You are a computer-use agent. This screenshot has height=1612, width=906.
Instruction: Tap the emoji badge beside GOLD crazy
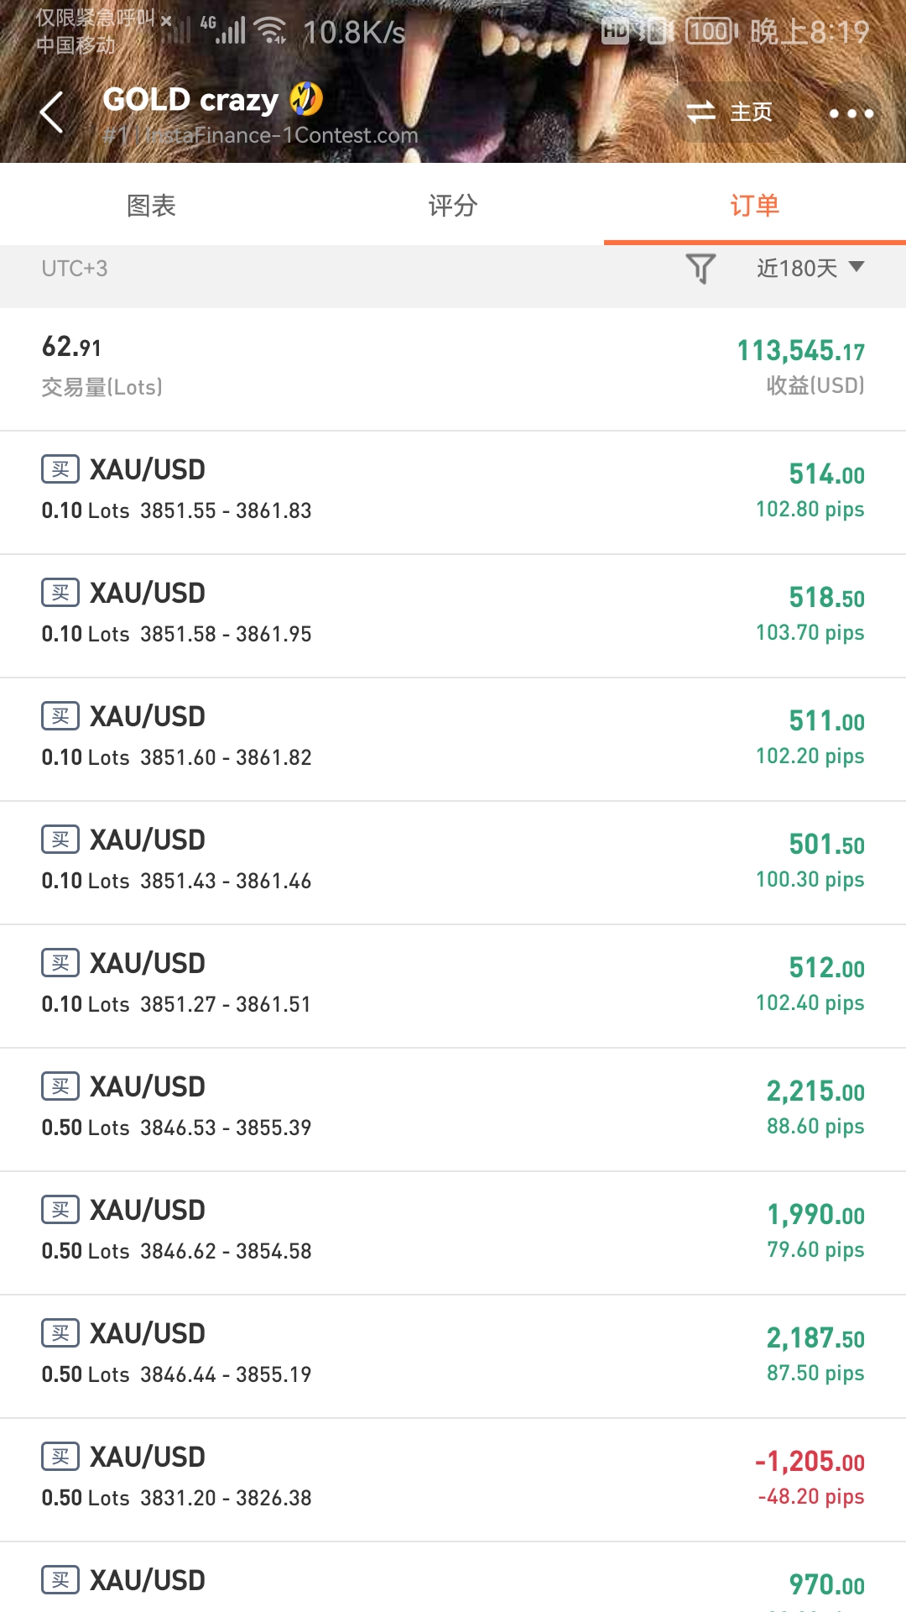point(306,99)
